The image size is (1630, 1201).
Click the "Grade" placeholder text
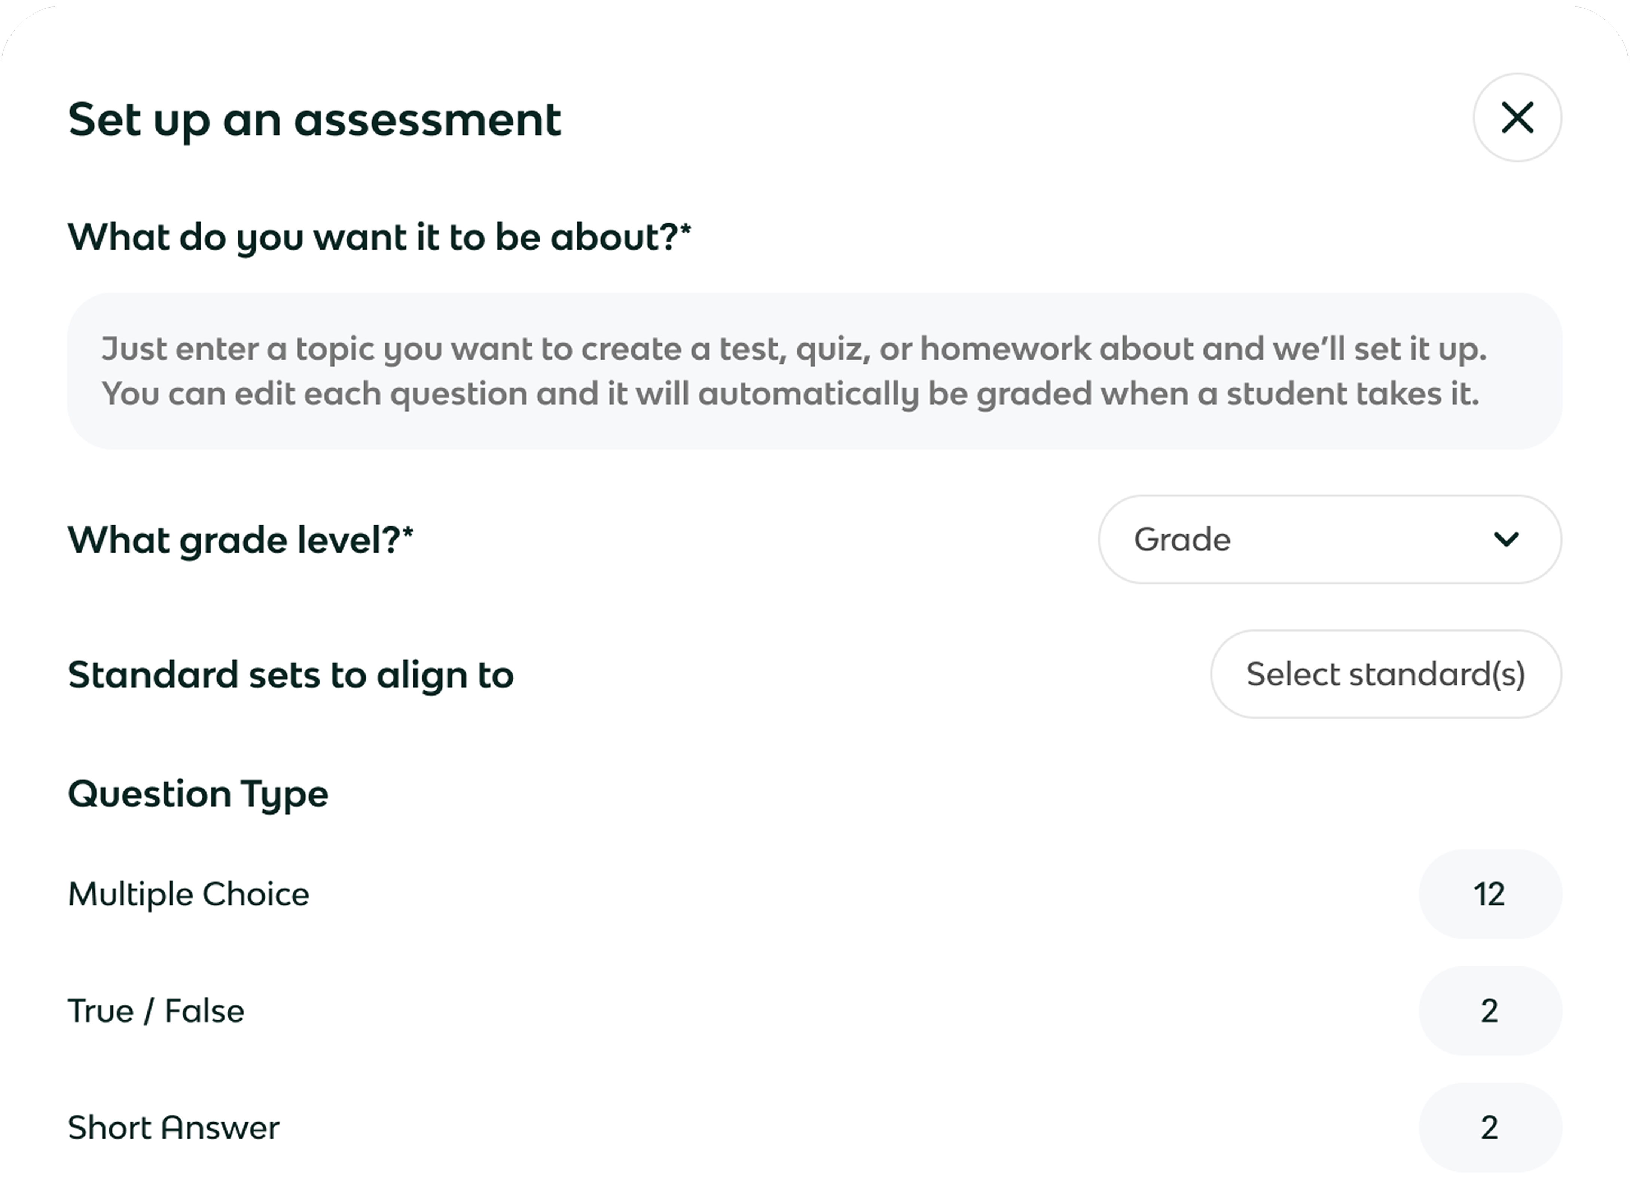(1182, 540)
